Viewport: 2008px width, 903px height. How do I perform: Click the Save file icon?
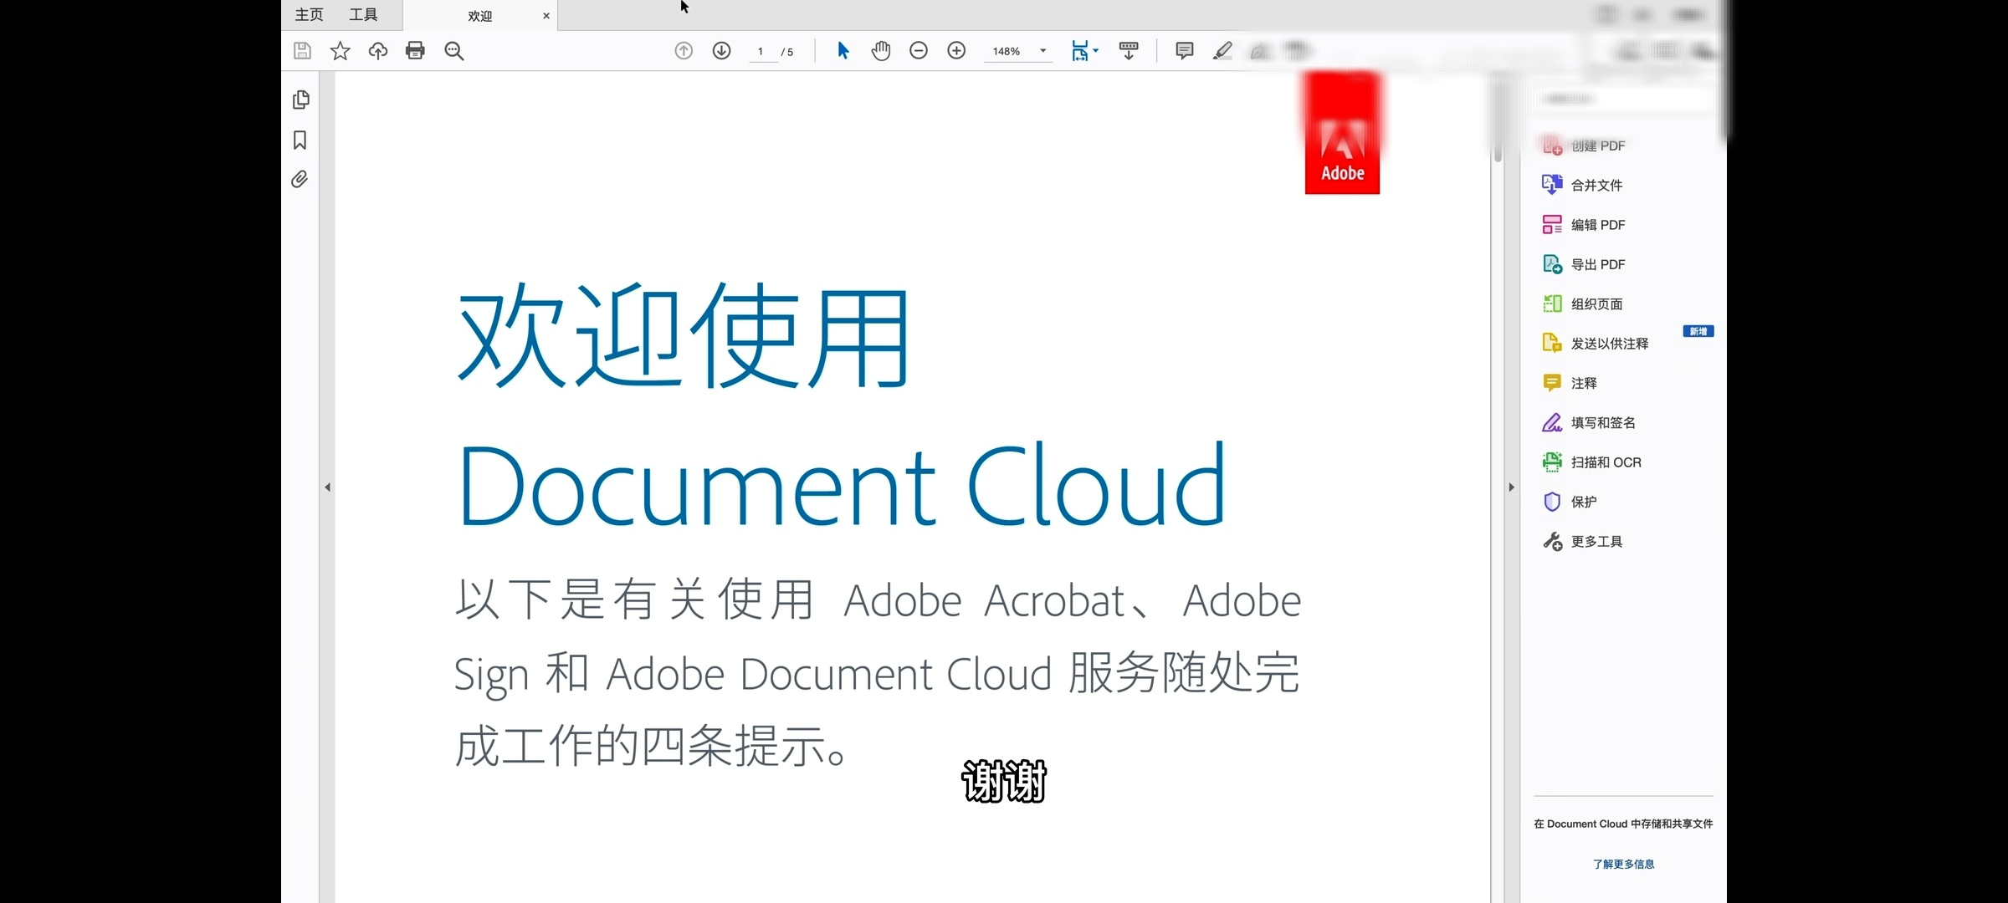[302, 51]
